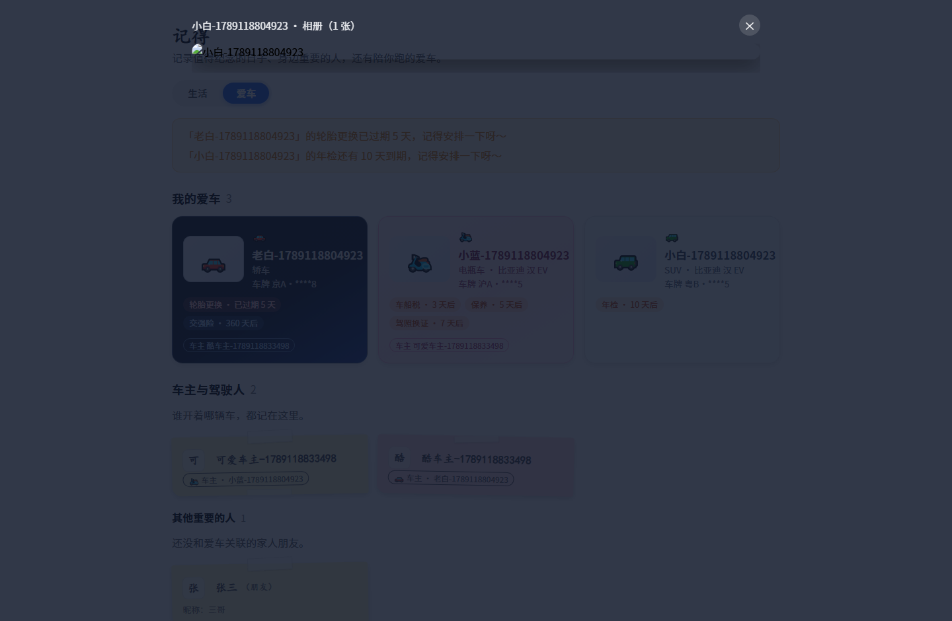Click the 酷 avatar of 酷车主
Screen dimensions: 952x621
click(x=399, y=458)
